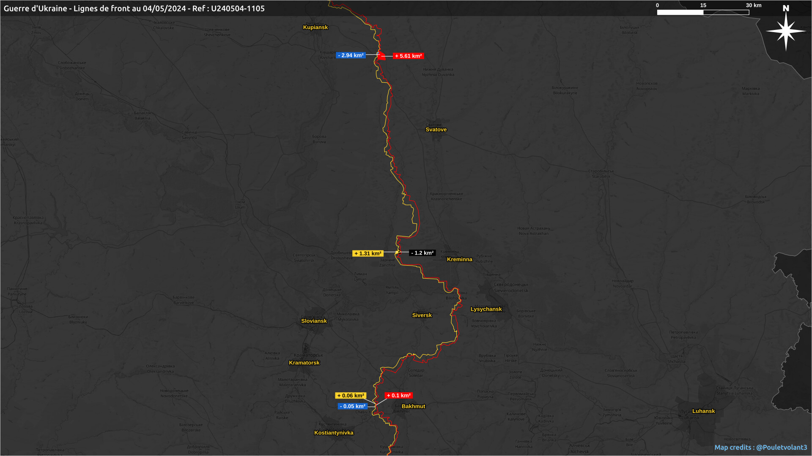Click the Lysychansk city label
Image resolution: width=812 pixels, height=456 pixels.
pyautogui.click(x=486, y=309)
